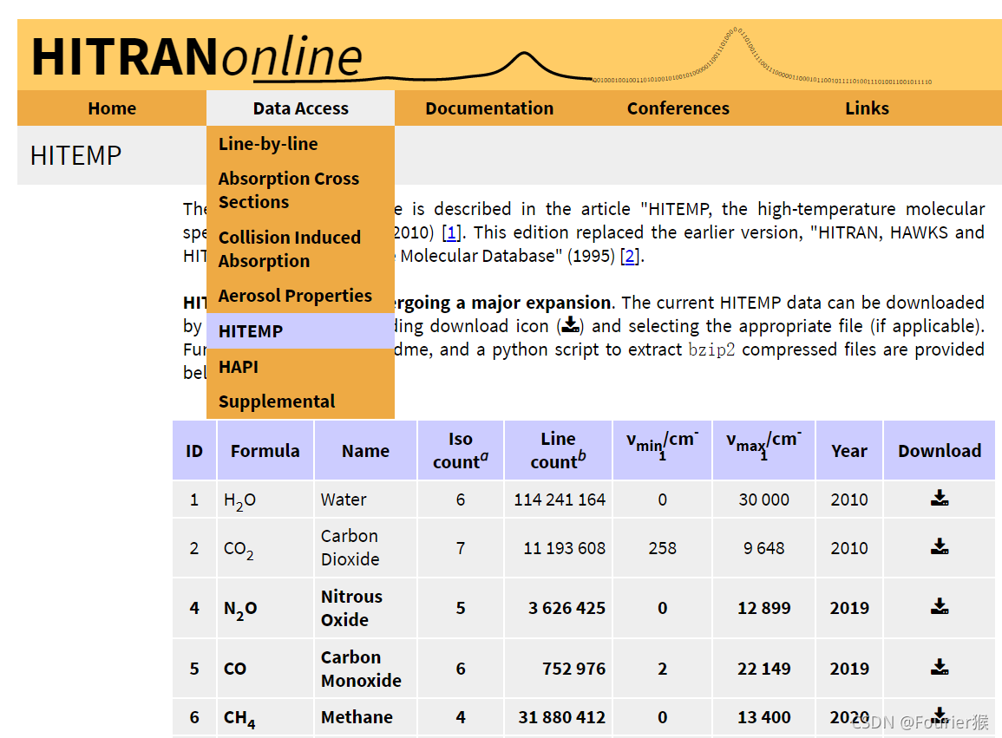Click the Nitrous Oxide name cell
Screen dimensions: 1002x738
[365, 608]
